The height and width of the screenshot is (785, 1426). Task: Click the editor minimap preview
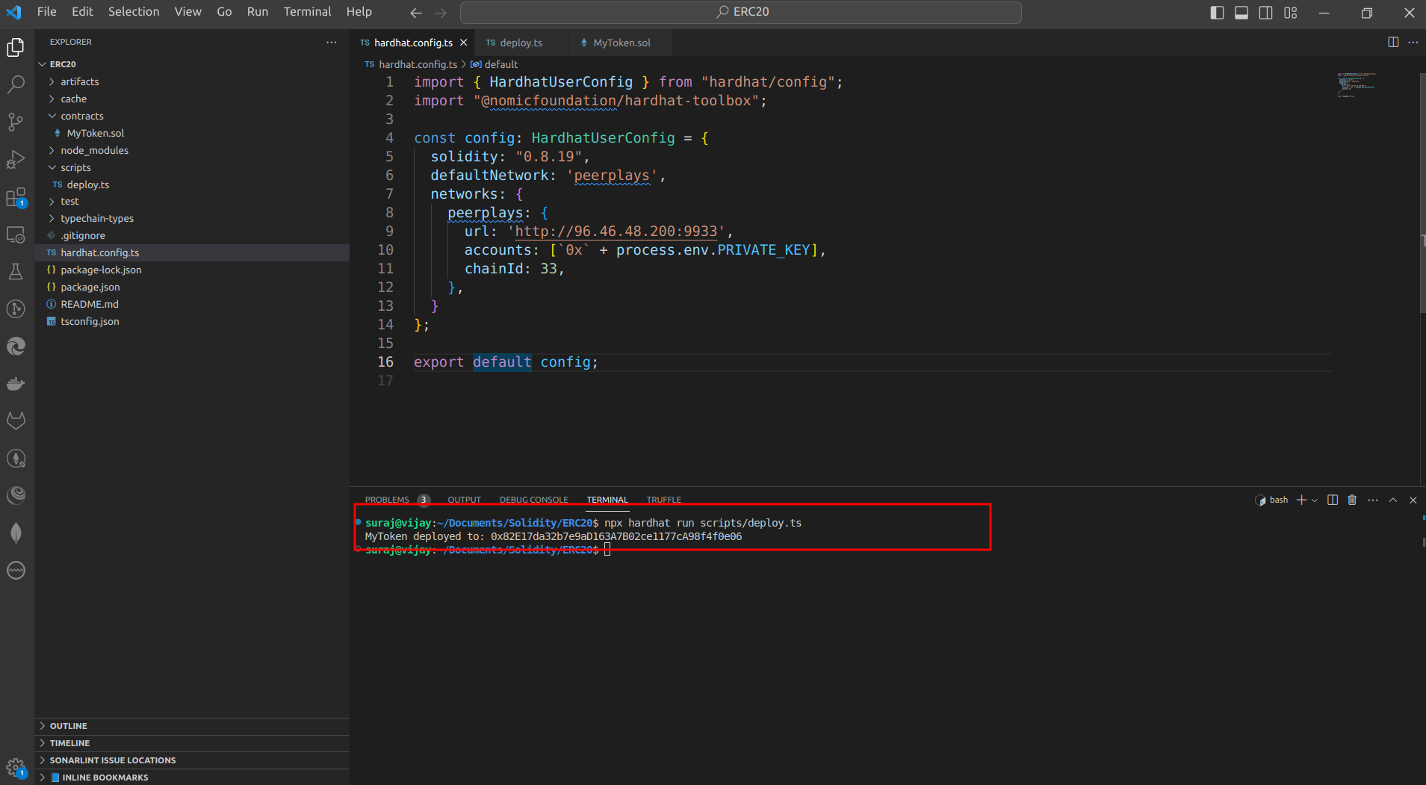[1356, 85]
